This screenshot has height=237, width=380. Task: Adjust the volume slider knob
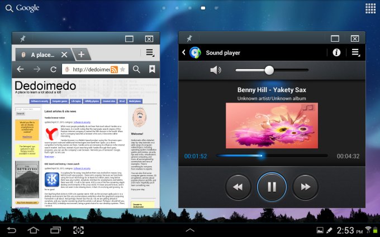pyautogui.click(x=269, y=70)
